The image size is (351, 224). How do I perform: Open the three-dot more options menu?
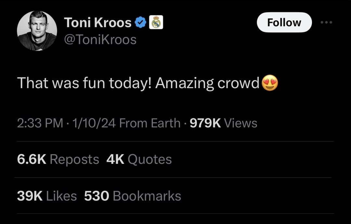click(x=326, y=23)
